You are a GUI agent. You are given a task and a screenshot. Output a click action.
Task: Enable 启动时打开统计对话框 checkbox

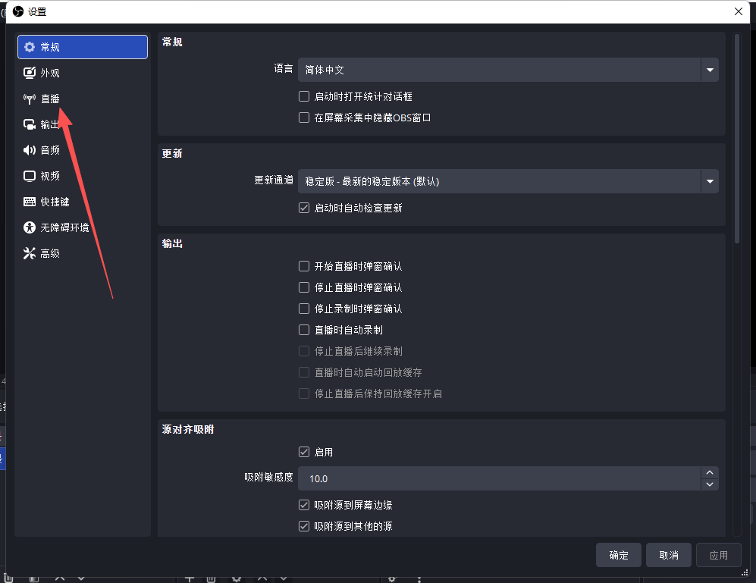[x=304, y=97]
